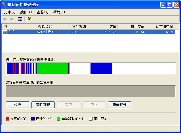The width and height of the screenshot is (181, 133).
Task: Open the 帮助(H) menu
Action: click(x=59, y=12)
